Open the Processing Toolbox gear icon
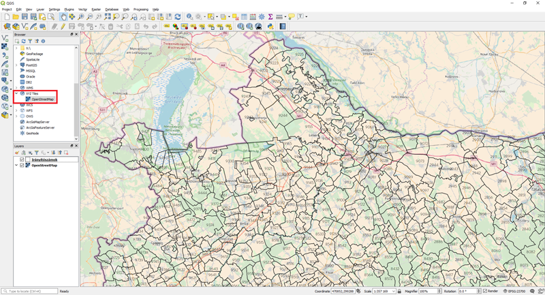545x295 pixels. [x=262, y=16]
